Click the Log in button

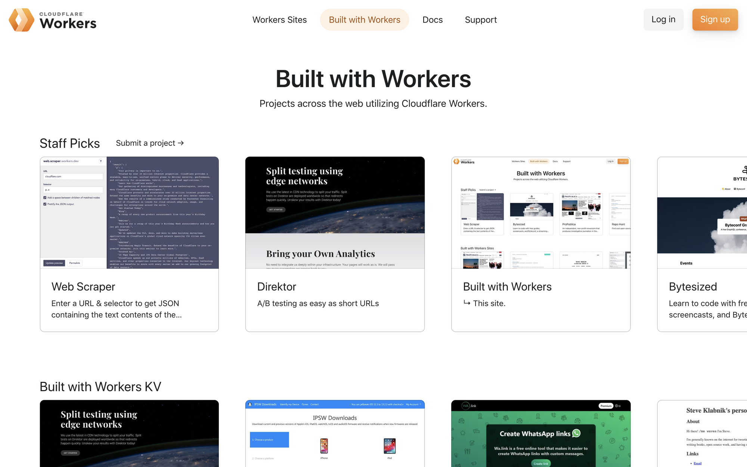pos(663,19)
